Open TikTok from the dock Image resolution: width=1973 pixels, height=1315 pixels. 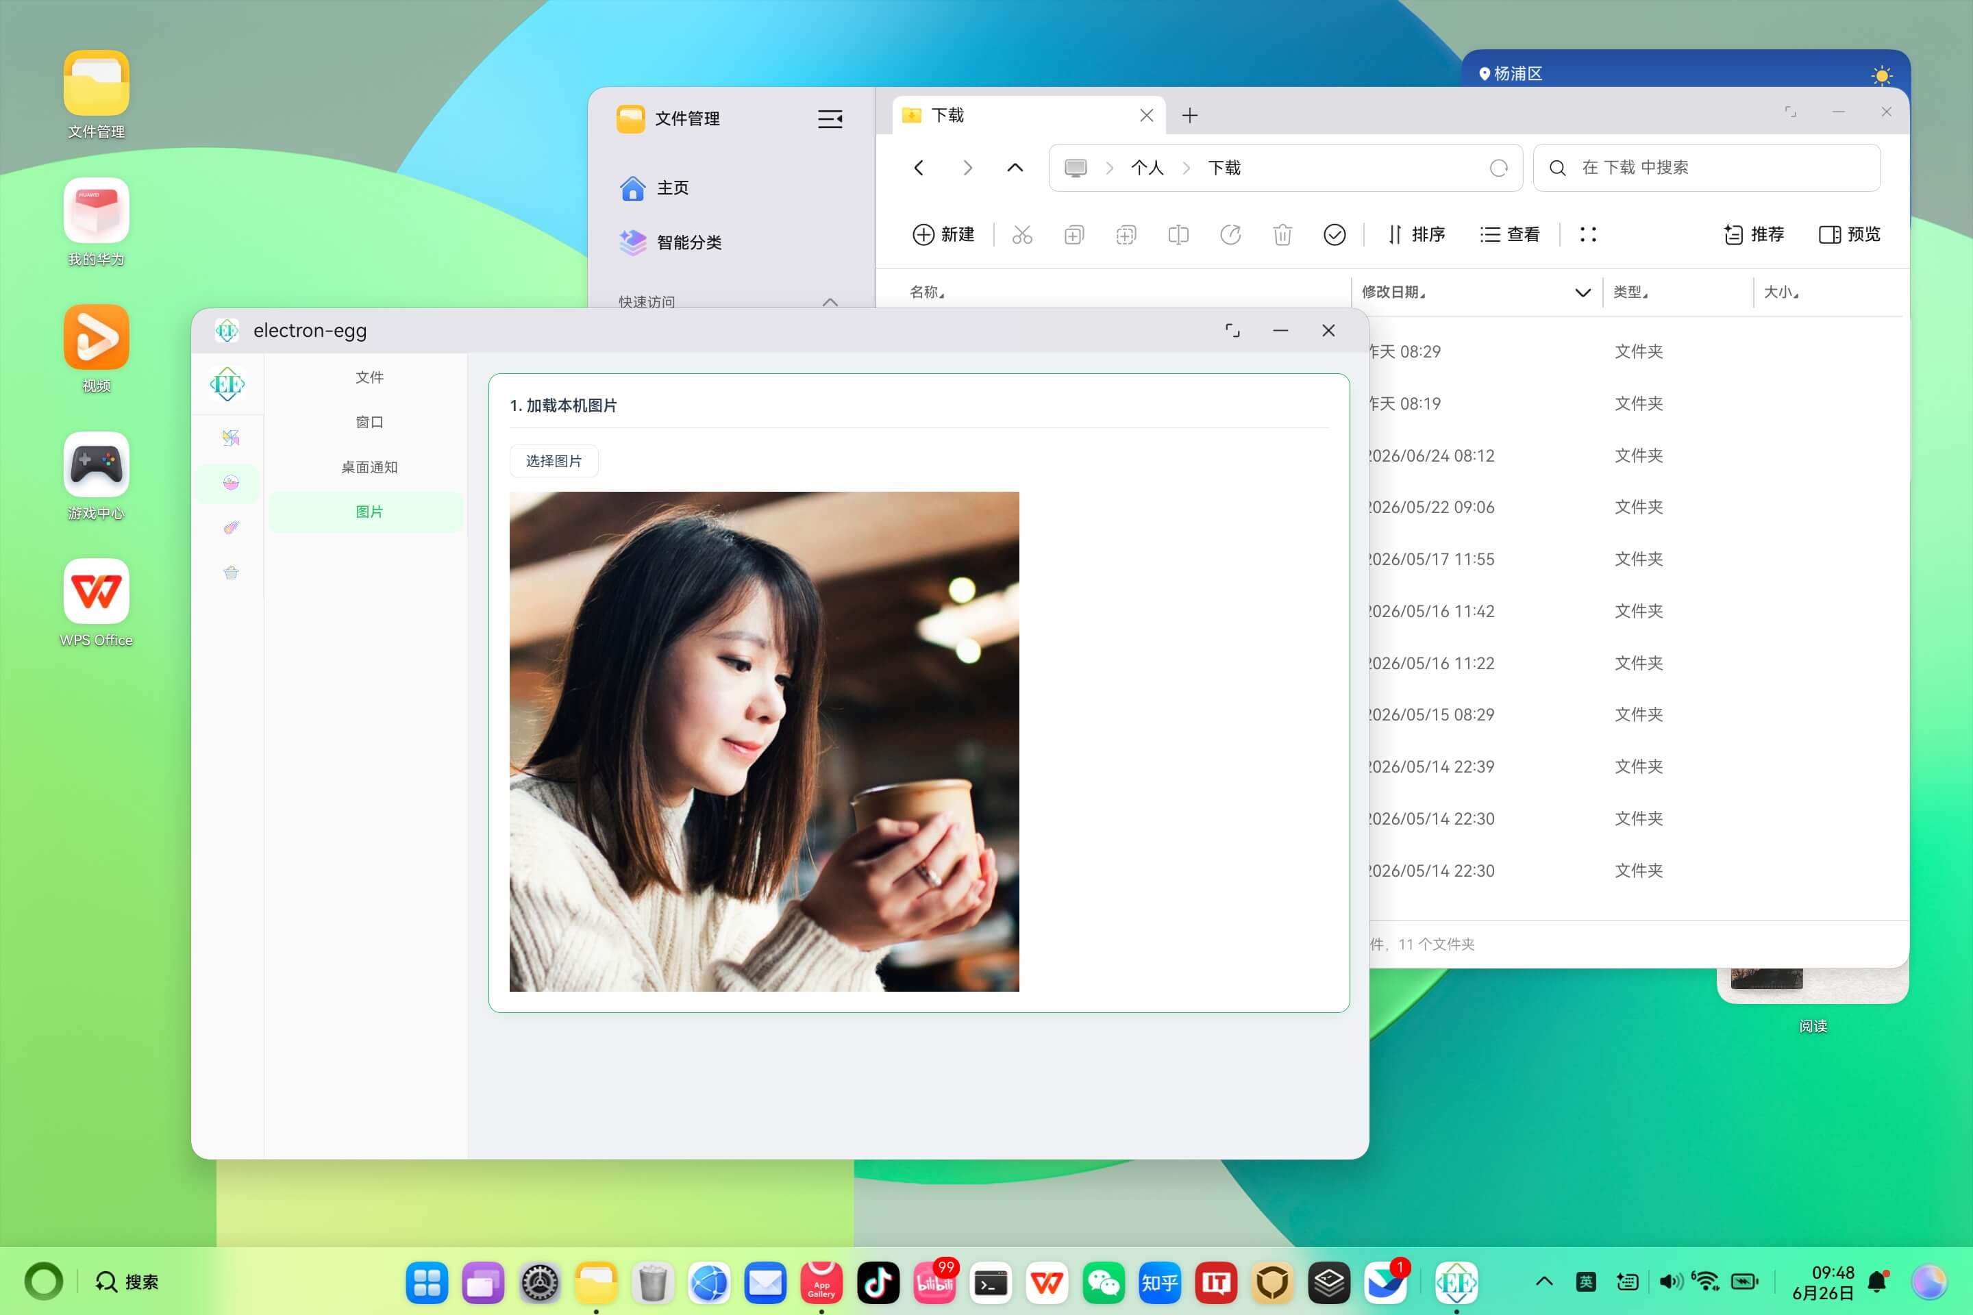[878, 1282]
